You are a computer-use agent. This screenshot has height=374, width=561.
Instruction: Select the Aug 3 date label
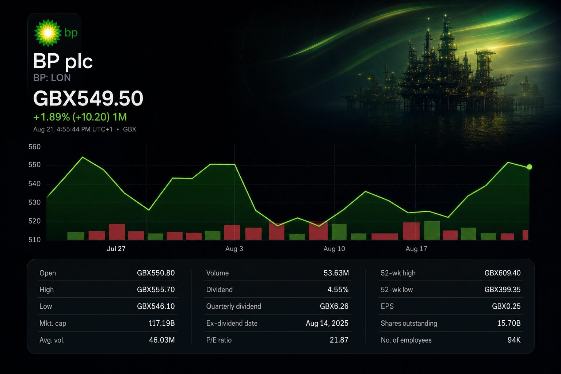coord(234,249)
